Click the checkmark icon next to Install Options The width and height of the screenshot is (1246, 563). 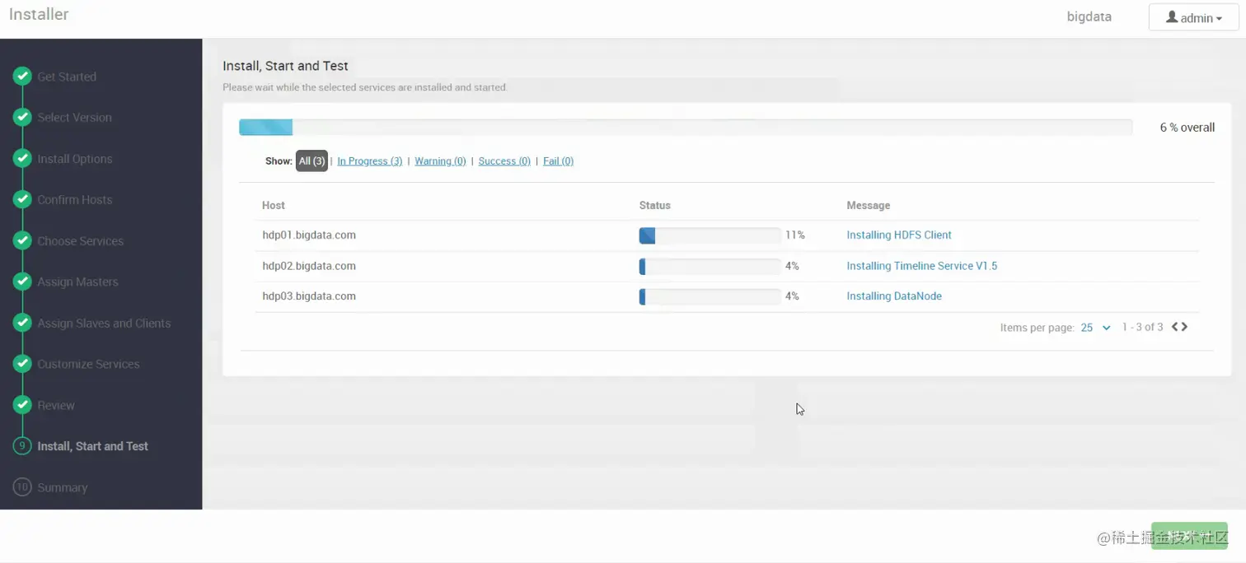click(x=22, y=159)
